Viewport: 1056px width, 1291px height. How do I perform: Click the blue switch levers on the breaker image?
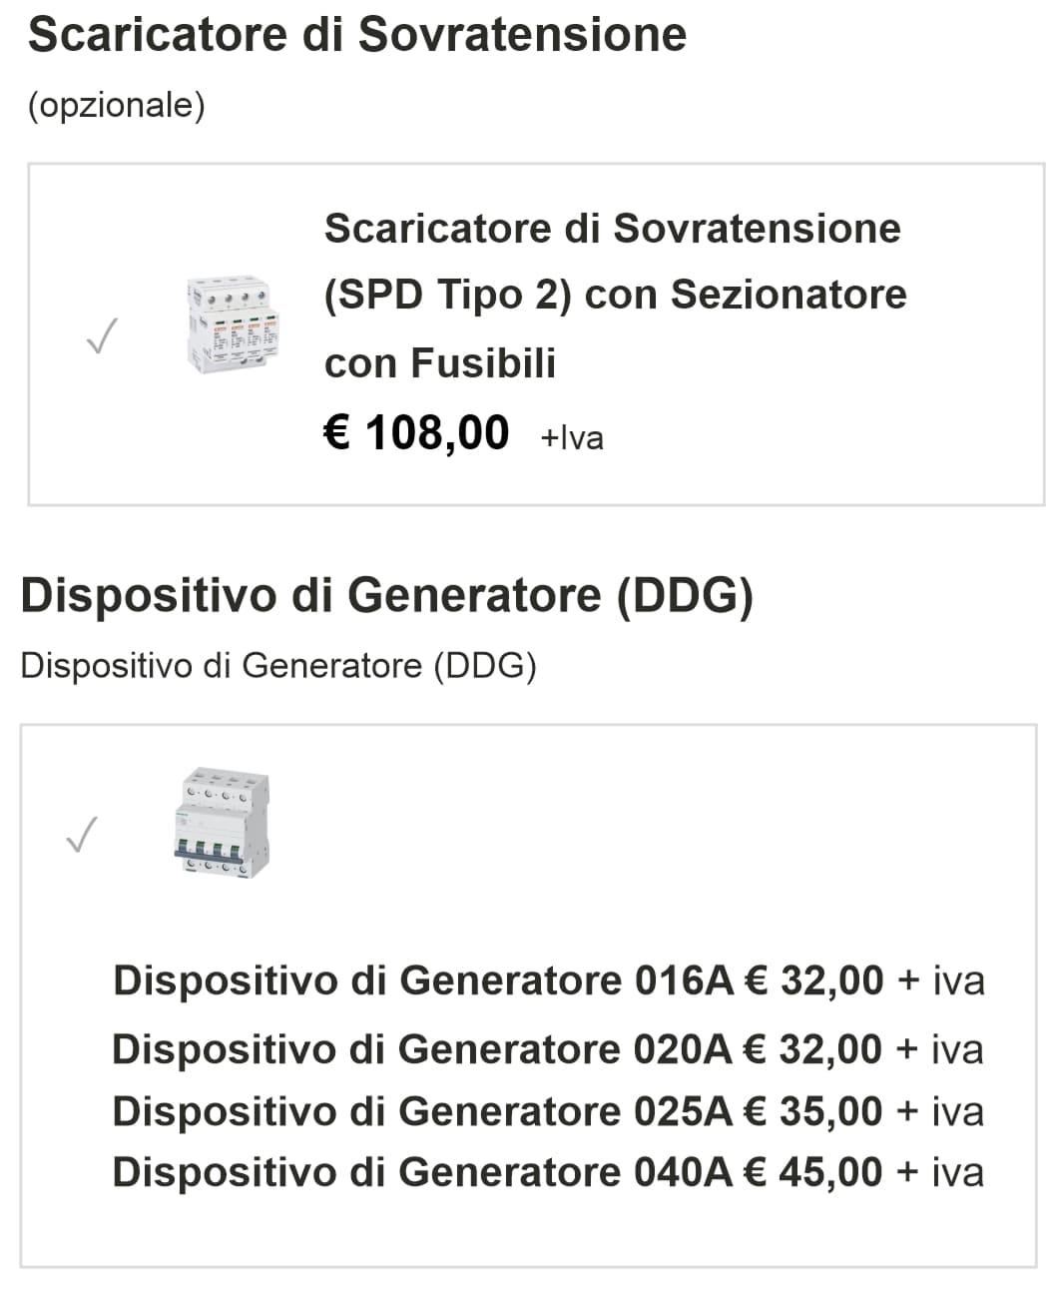pos(209,851)
